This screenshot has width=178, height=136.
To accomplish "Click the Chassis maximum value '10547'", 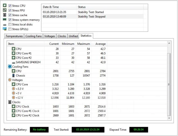I will tap(86, 75).
